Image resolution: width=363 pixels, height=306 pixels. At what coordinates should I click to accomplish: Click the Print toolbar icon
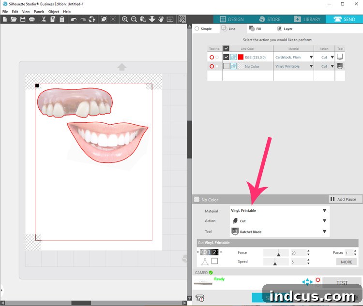tap(32, 19)
